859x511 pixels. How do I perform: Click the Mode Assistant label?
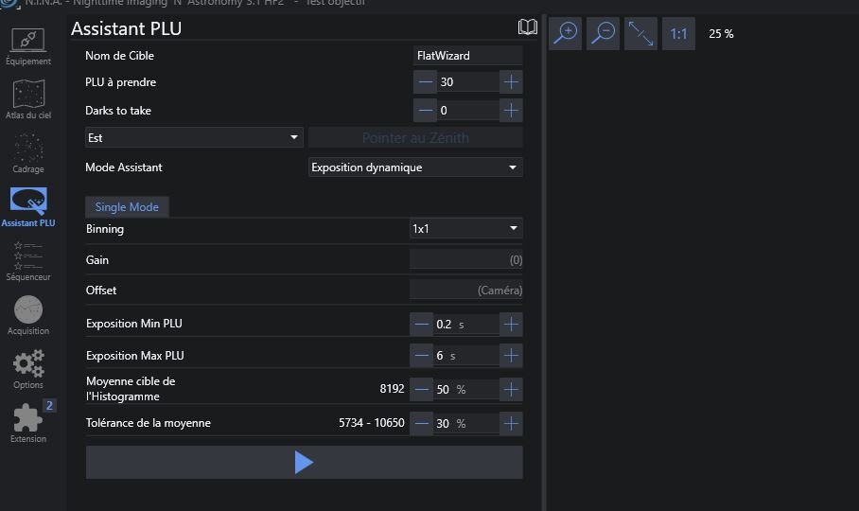coord(124,167)
